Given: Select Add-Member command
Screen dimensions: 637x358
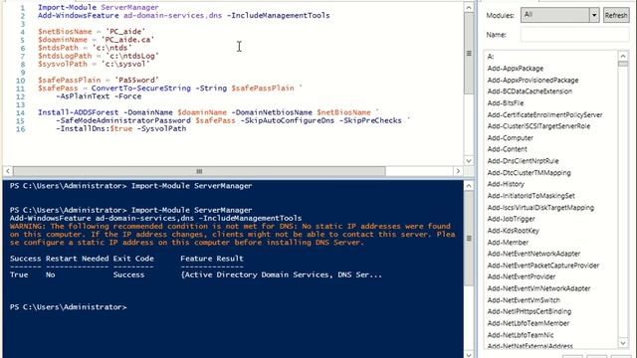Looking at the screenshot, I should 508,243.
